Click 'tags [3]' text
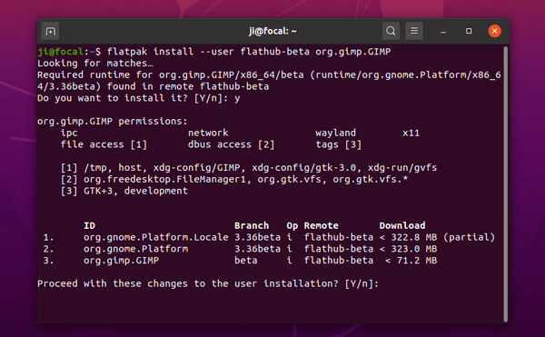This screenshot has height=337, width=545. [x=339, y=144]
